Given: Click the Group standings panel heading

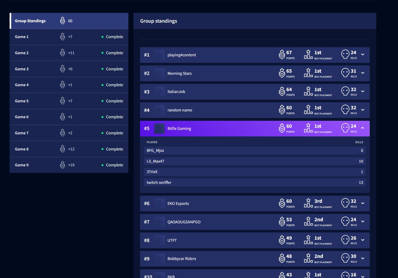Looking at the screenshot, I should click(x=159, y=21).
